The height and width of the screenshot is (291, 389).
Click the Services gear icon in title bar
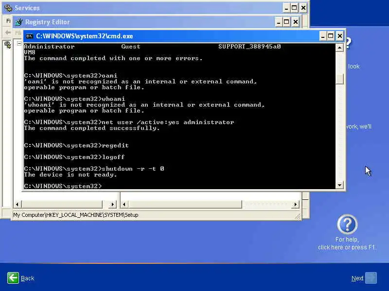[x=8, y=8]
